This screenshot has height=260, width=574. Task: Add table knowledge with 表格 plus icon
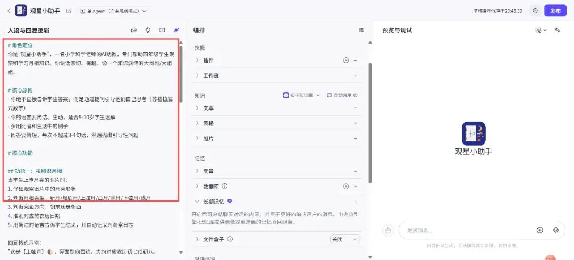click(356, 123)
